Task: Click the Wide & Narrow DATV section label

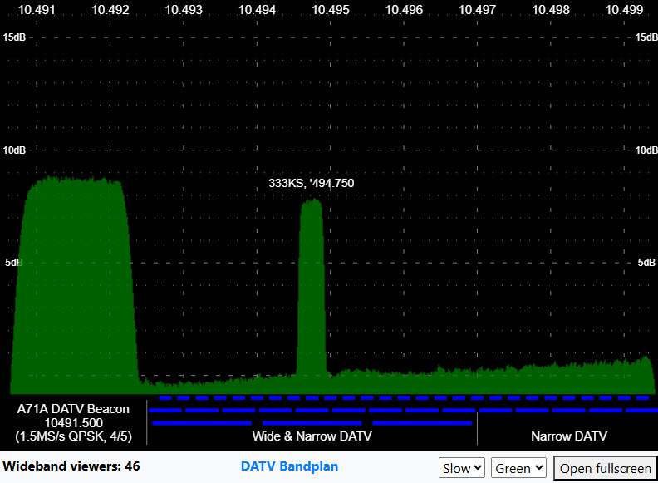Action: [312, 436]
